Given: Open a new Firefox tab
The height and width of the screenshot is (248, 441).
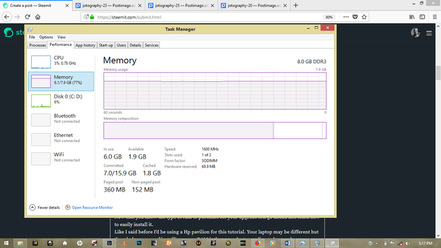Looking at the screenshot, I should [x=296, y=6].
